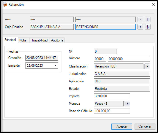Close the Retención dialog window

153,4
